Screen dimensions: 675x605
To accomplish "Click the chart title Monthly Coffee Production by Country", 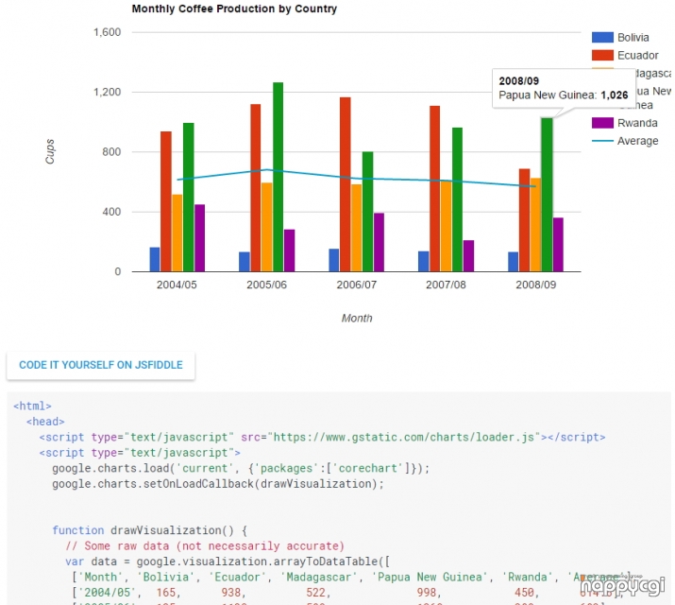I will 234,9.
